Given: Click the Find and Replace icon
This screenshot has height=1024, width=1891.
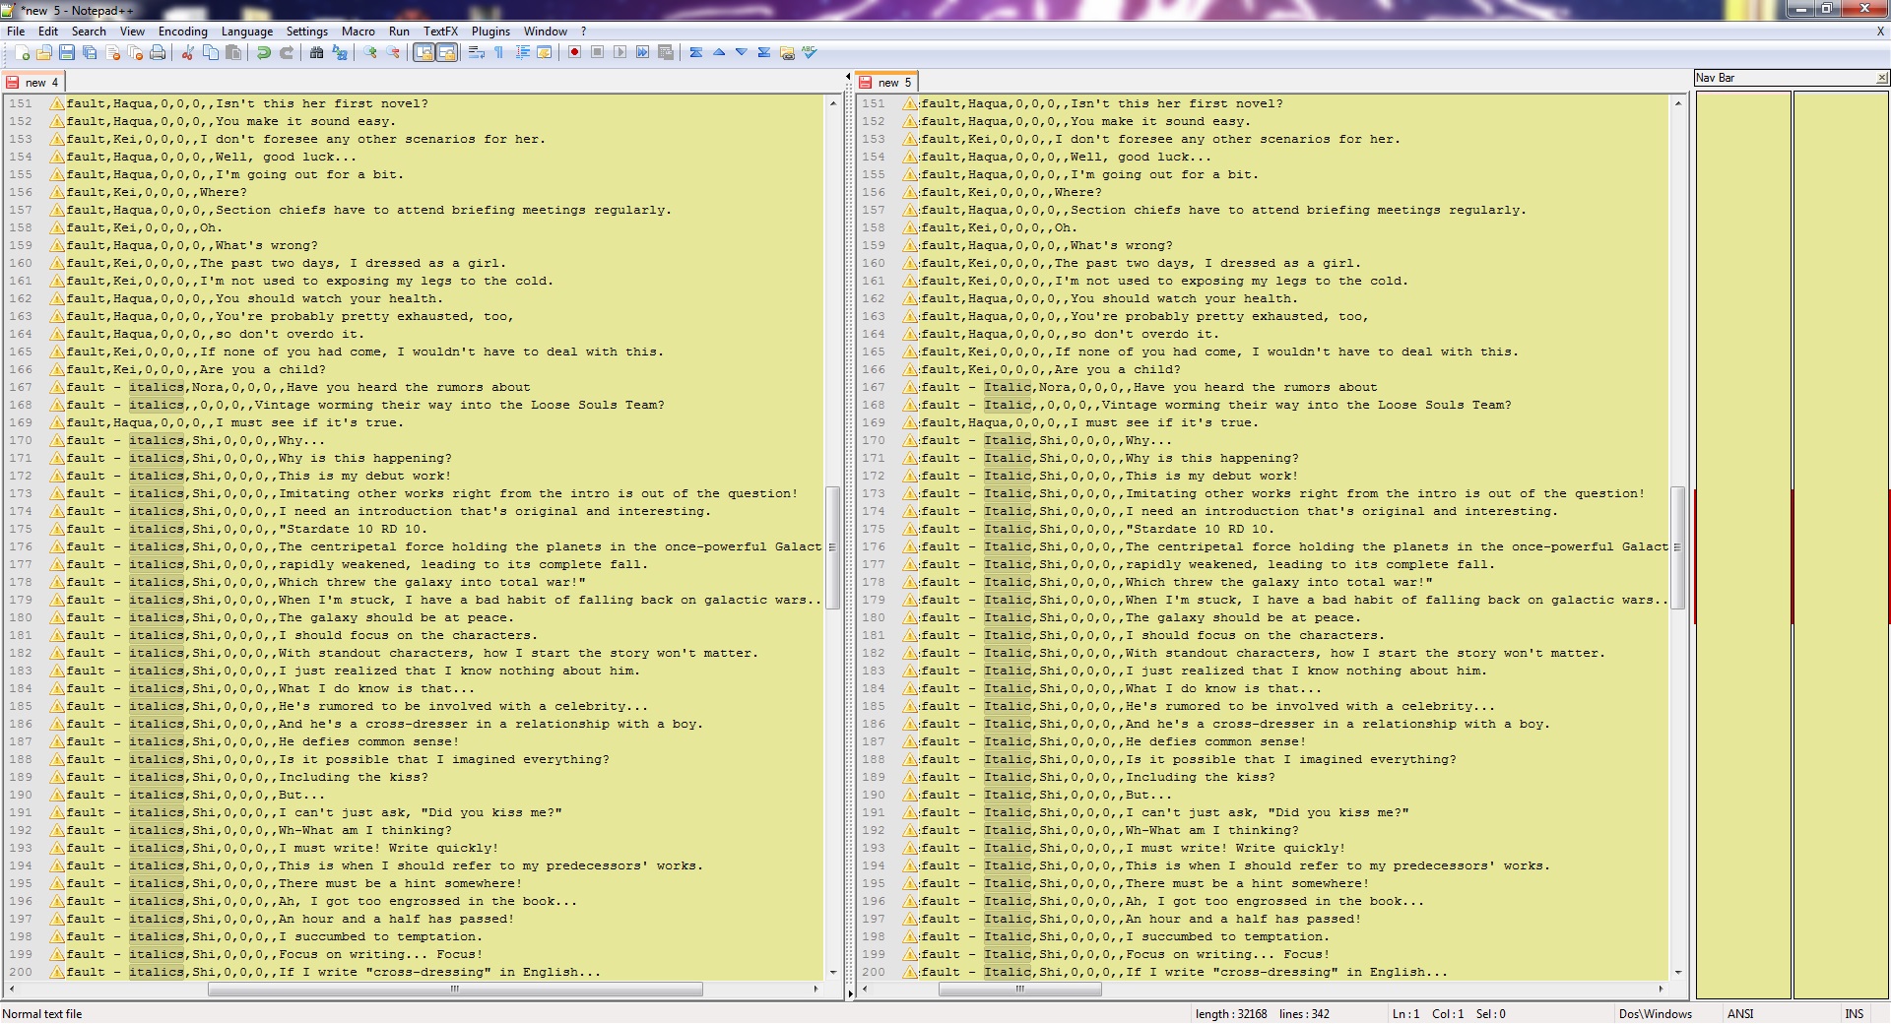Looking at the screenshot, I should pos(340,53).
